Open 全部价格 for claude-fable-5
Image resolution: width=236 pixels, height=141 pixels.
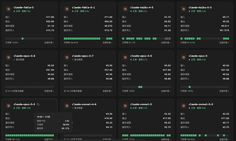tap(49, 43)
